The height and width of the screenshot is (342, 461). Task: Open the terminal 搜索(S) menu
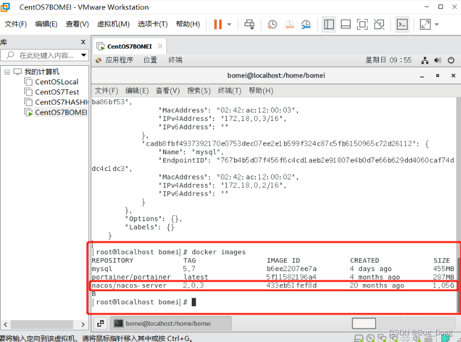(199, 91)
